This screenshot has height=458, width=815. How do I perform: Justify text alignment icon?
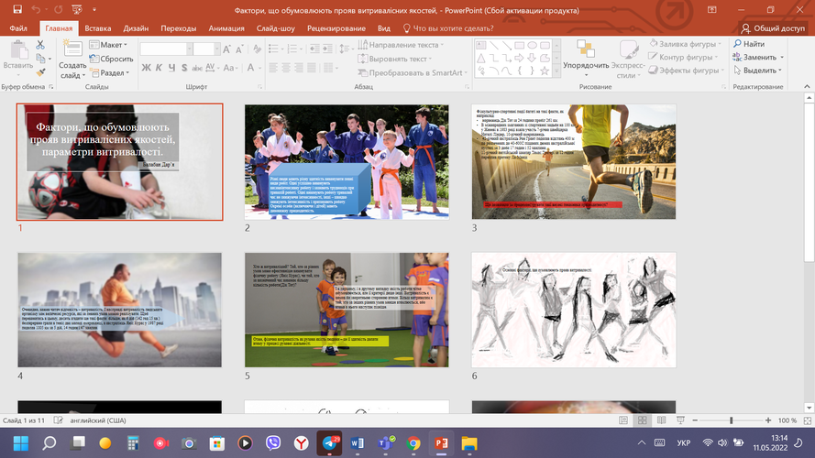[312, 68]
